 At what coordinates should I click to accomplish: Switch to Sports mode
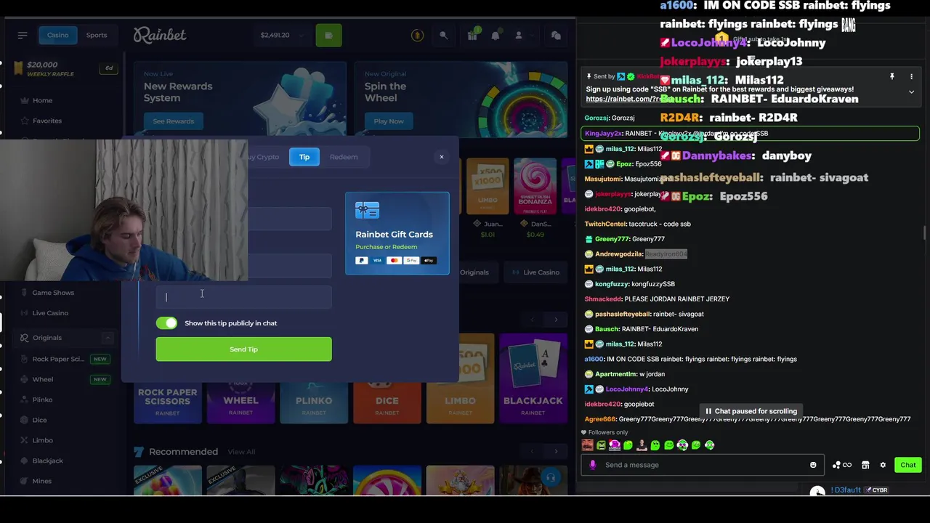[97, 35]
